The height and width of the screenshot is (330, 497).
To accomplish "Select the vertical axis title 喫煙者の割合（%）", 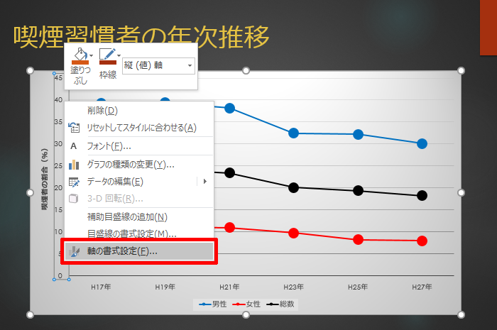I will (x=45, y=180).
